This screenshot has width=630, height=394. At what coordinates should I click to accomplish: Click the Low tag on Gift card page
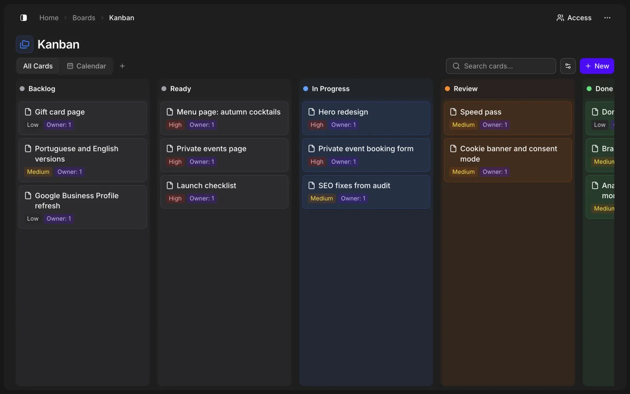pyautogui.click(x=33, y=125)
